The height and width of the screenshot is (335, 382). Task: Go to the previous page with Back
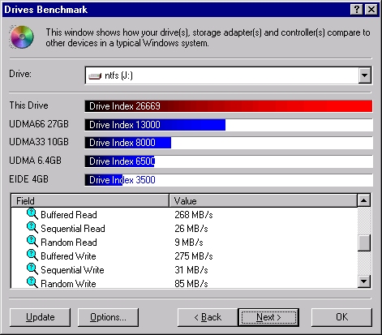[208, 317]
